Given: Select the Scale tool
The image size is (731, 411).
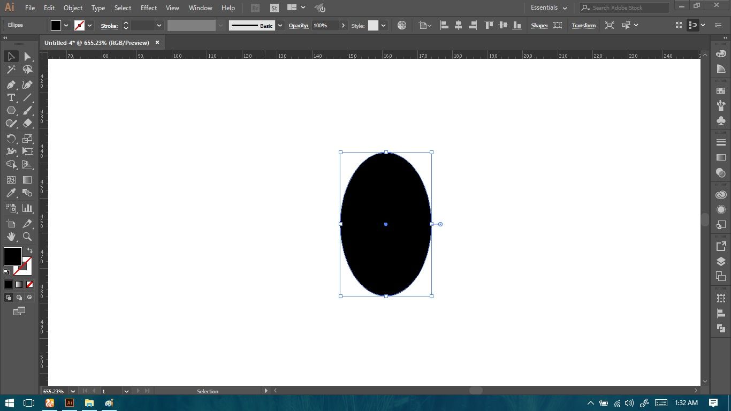Looking at the screenshot, I should [27, 139].
